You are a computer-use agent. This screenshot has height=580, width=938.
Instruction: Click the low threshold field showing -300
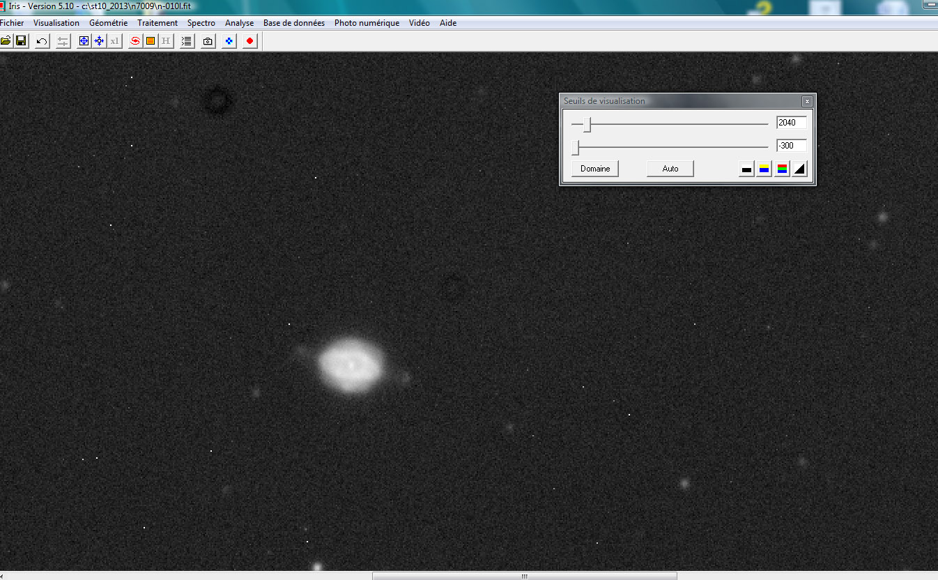pos(792,146)
